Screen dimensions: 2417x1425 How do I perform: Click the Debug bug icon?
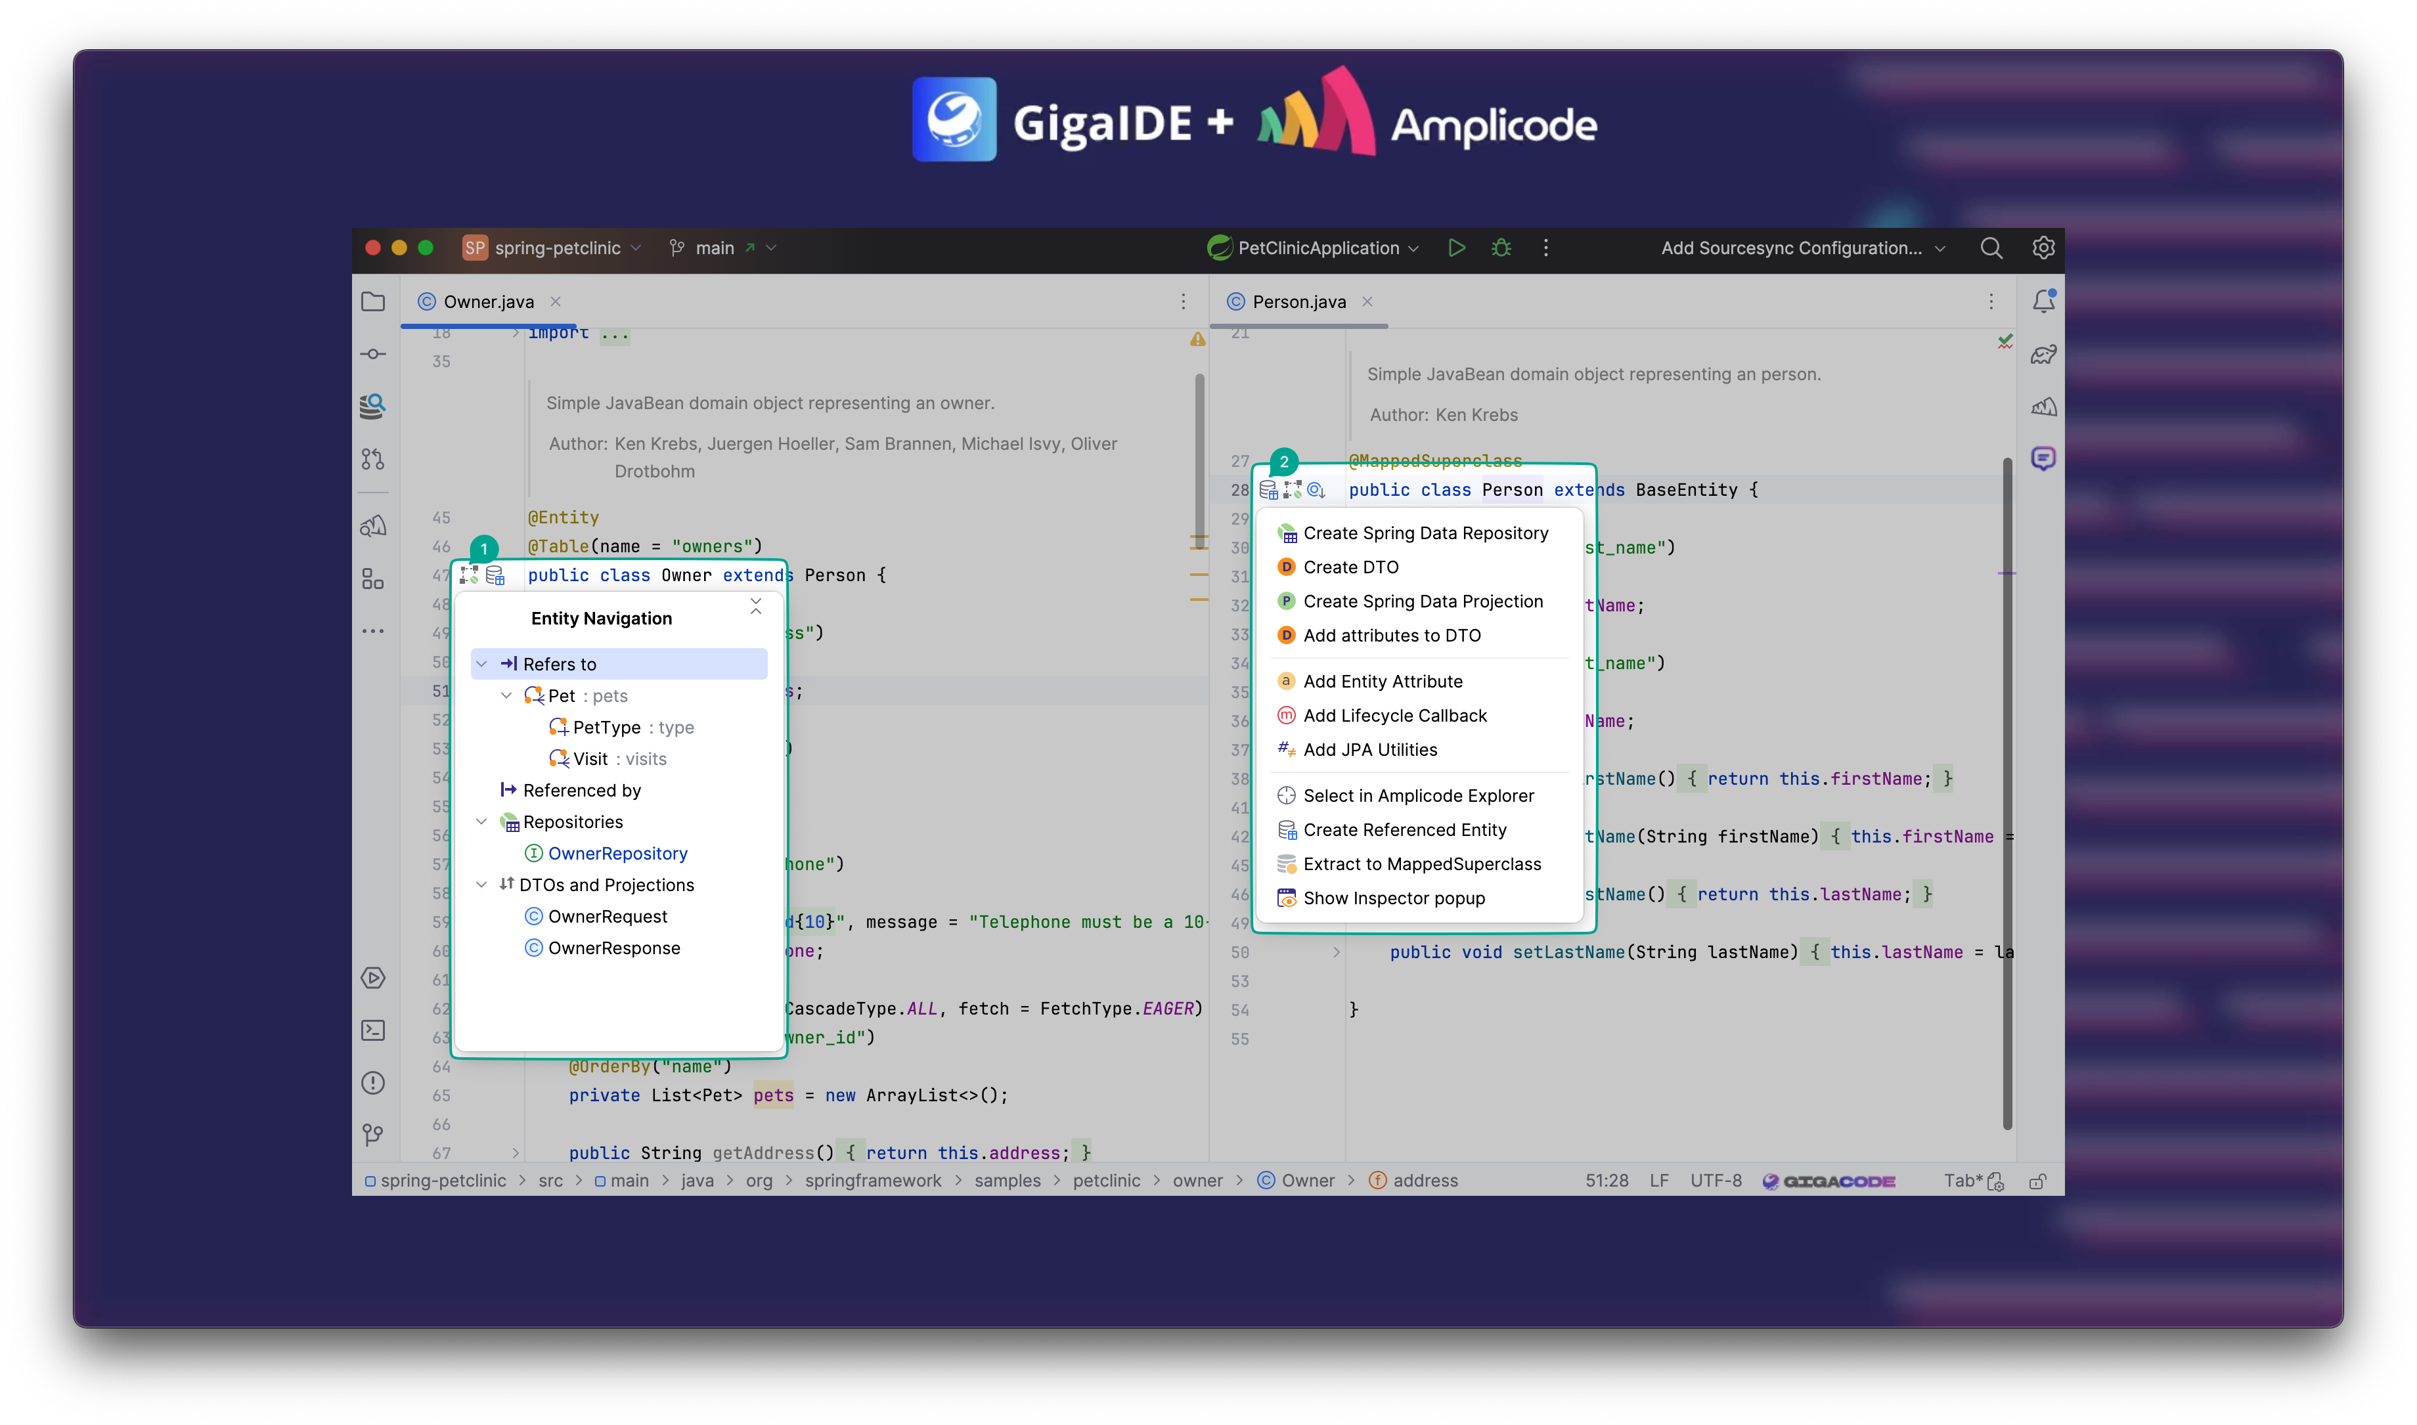tap(1501, 248)
